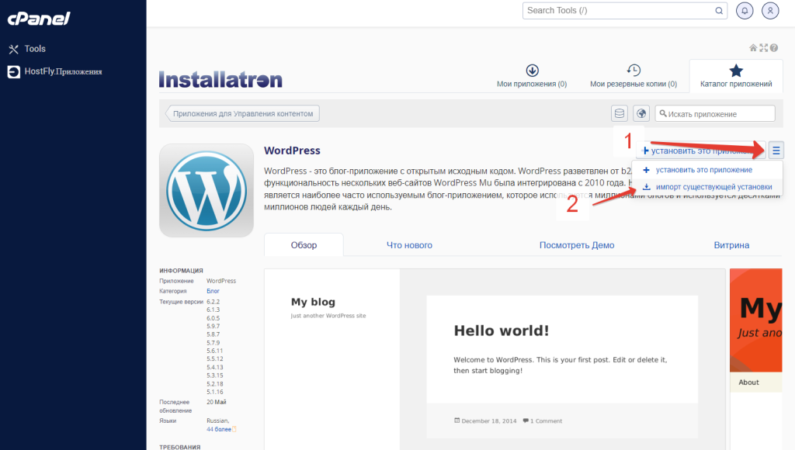Viewport: 795px width, 450px height.
Task: Open Мои резервные копии (0) tab
Action: [x=634, y=76]
